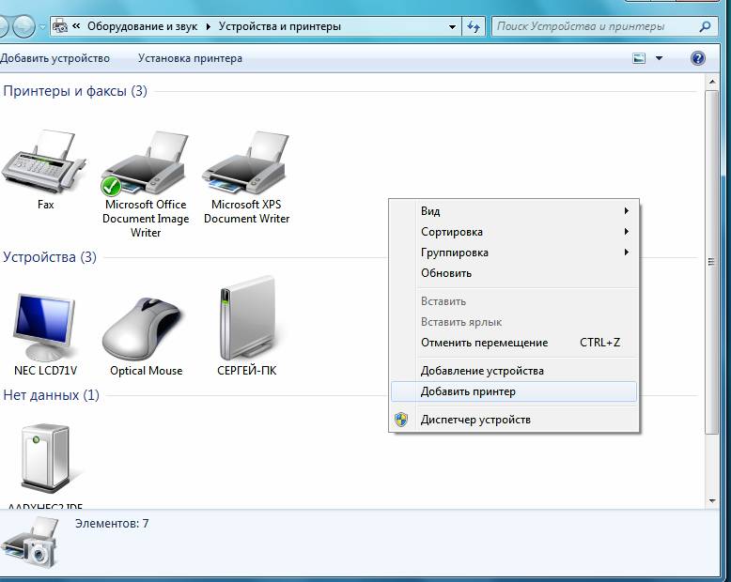Open Диспетчер устройств from context menu

tap(475, 420)
